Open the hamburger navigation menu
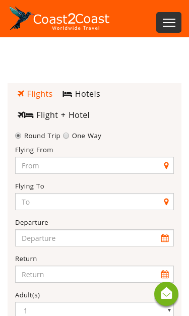Image resolution: width=189 pixels, height=316 pixels. coord(169,22)
